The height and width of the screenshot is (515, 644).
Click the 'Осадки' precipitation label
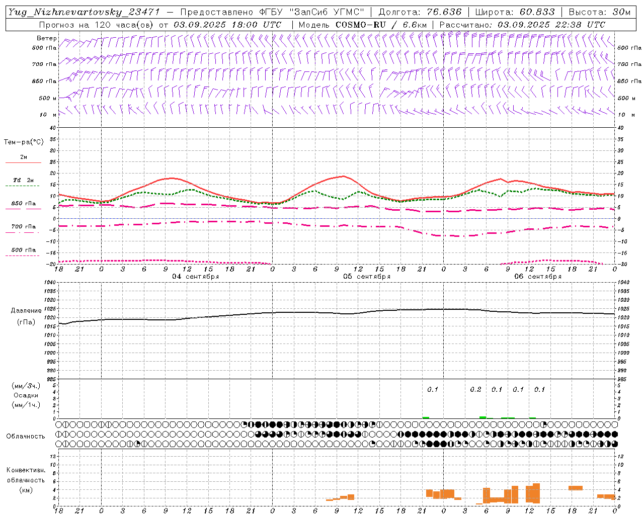[x=26, y=395]
